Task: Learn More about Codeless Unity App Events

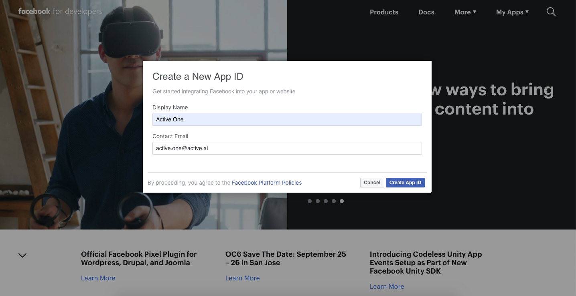Action: point(387,286)
